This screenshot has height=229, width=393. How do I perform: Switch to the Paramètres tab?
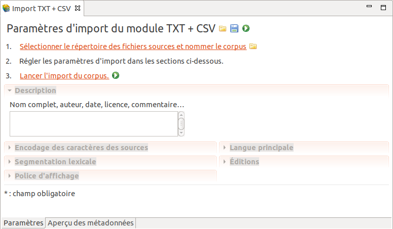23,223
